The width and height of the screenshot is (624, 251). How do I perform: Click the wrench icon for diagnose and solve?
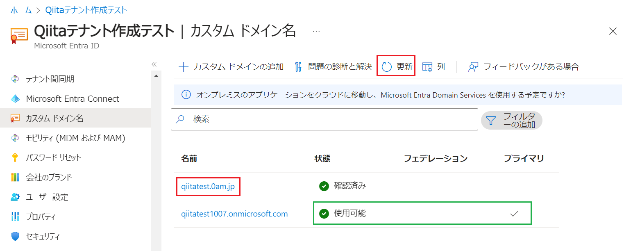298,67
